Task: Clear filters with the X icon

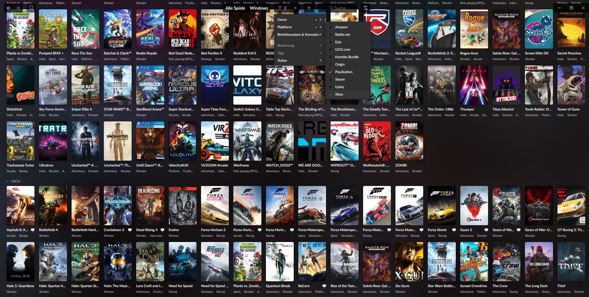Action: click(x=295, y=8)
